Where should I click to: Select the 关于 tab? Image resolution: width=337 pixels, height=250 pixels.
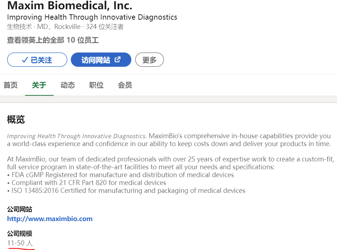click(39, 85)
